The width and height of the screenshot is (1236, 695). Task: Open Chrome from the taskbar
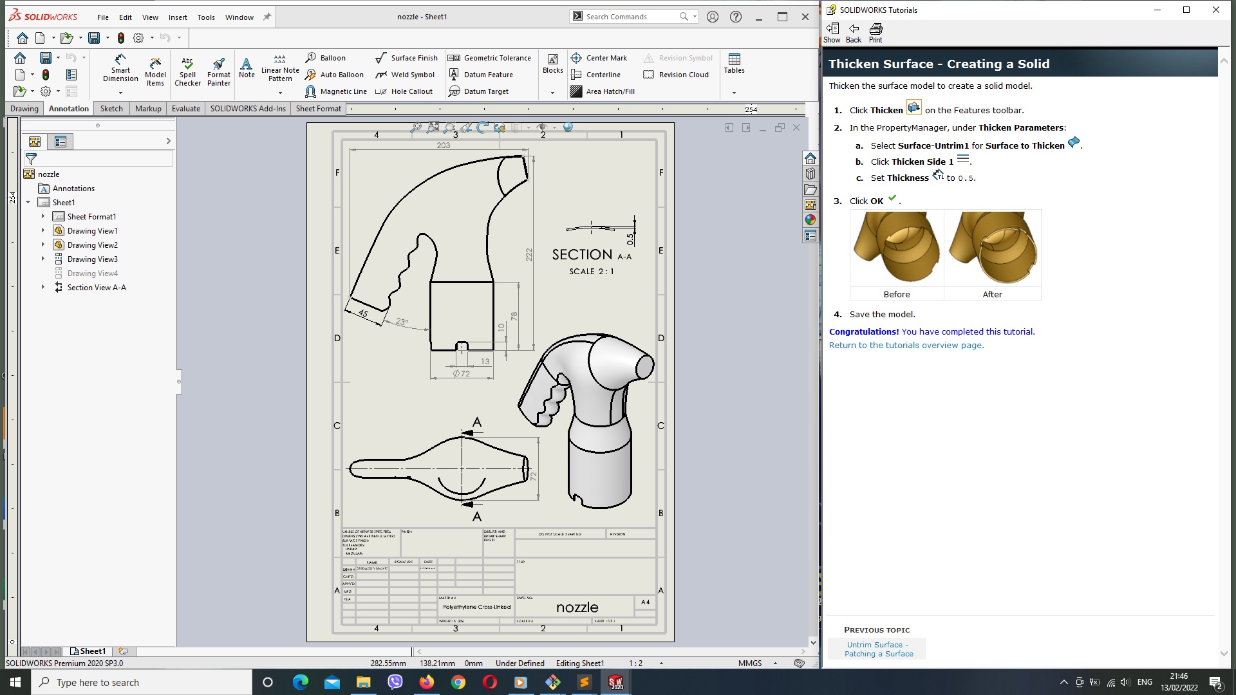click(x=458, y=682)
